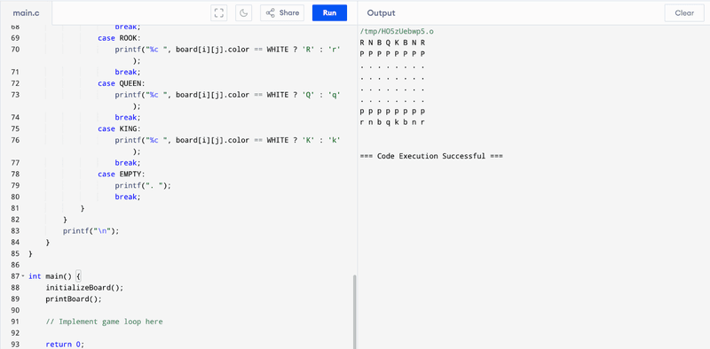This screenshot has width=710, height=349.
Task: Click 'break;' on line 74
Action: 128,118
